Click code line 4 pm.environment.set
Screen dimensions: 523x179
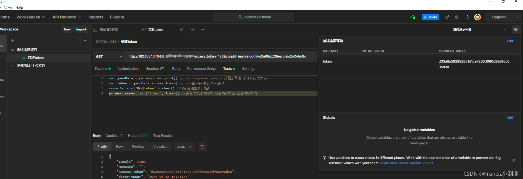coord(183,93)
